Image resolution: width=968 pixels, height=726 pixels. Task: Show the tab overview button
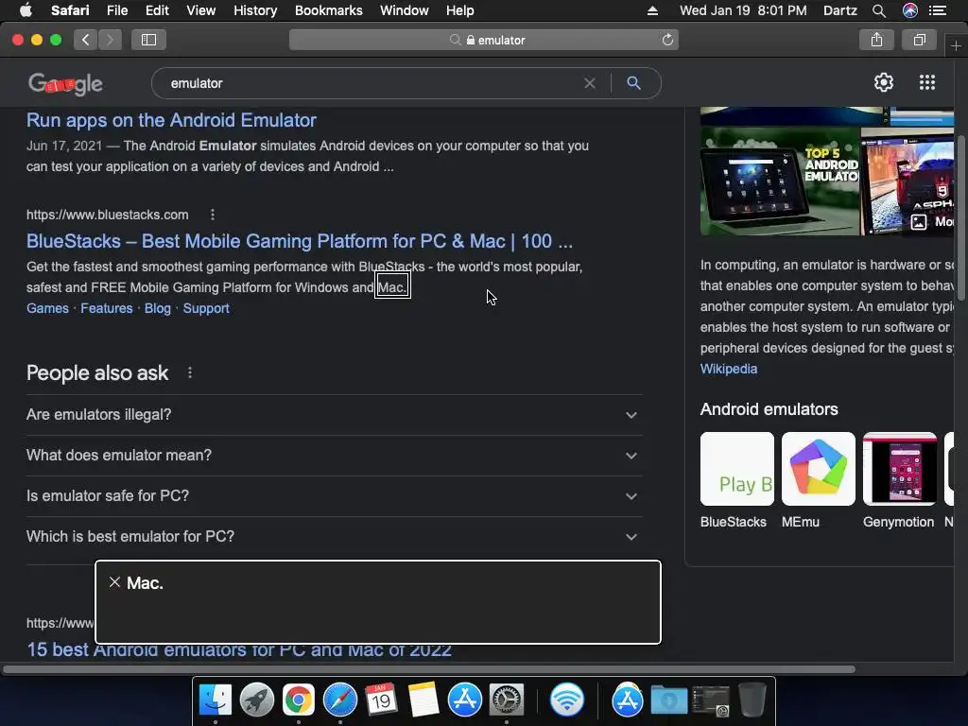pos(919,40)
